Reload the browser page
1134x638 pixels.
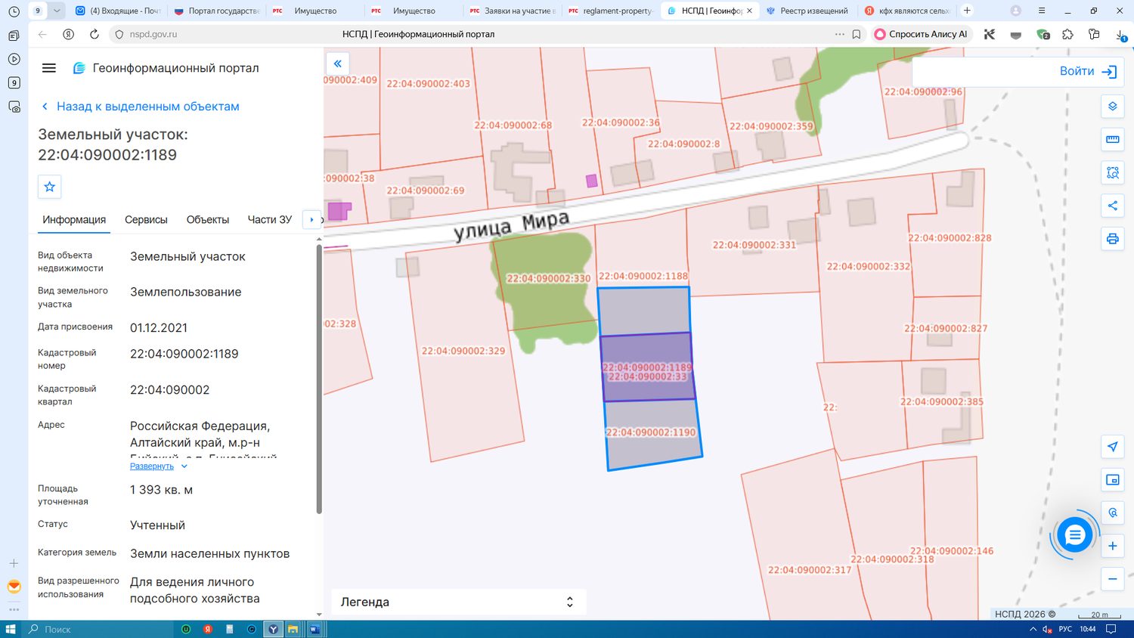[x=94, y=34]
